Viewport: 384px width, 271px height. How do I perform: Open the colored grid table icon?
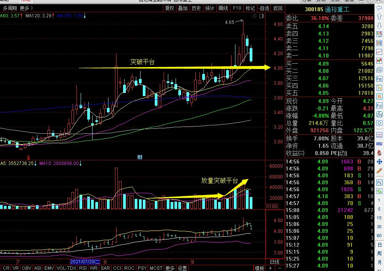[379, 43]
